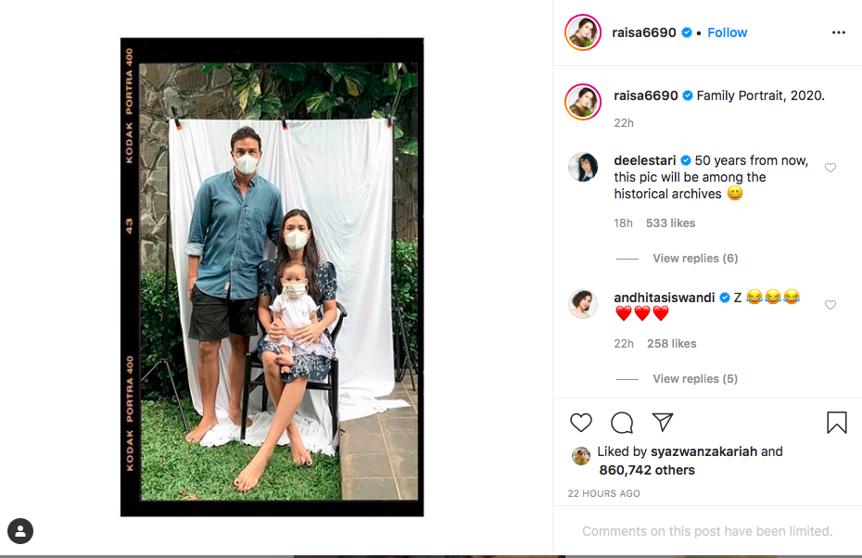Follow raisa6690
Screen dimensions: 862x558
click(x=727, y=32)
